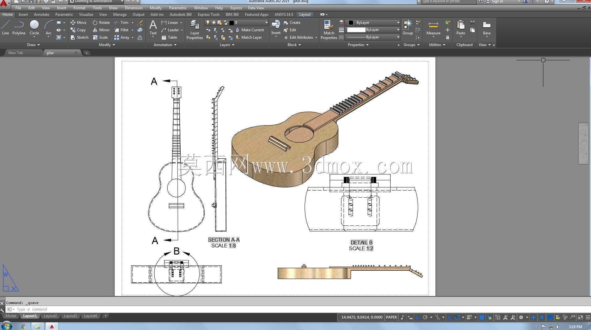Open the Annotate ribbon tab

(41, 15)
